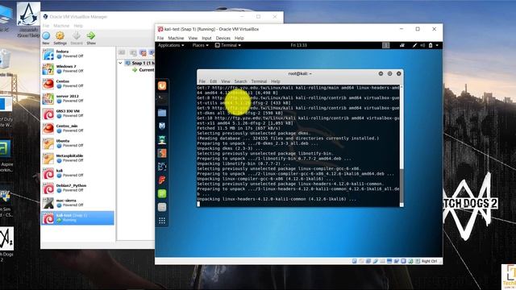This screenshot has width=516, height=290.
Task: Click the pen icon in Kali top bar
Action: point(414,45)
